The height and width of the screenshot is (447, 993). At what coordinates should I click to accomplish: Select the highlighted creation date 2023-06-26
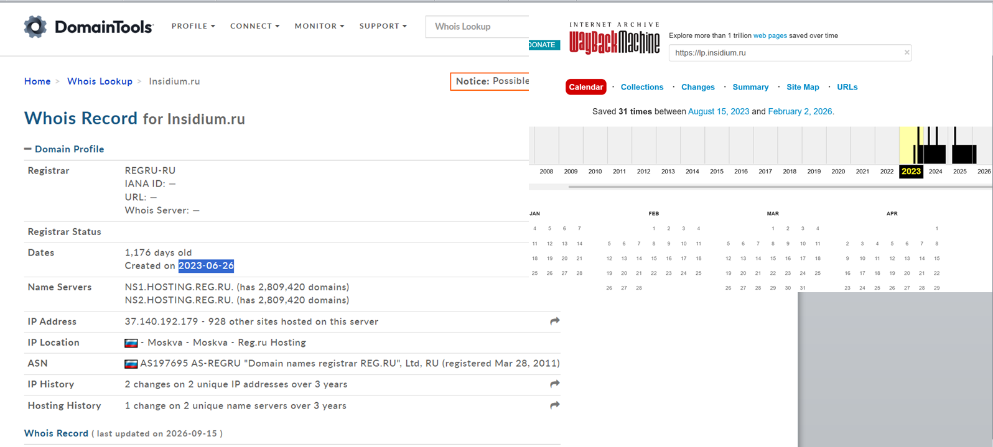[206, 266]
